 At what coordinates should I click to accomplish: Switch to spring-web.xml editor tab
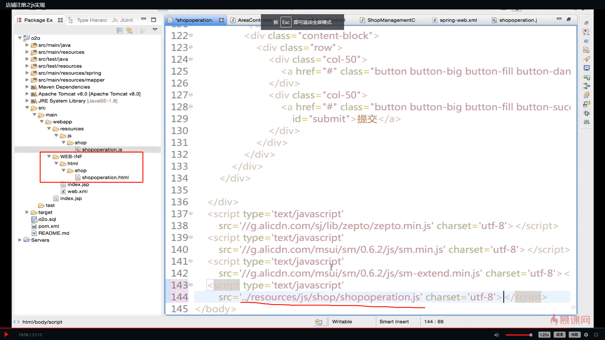tap(454, 20)
